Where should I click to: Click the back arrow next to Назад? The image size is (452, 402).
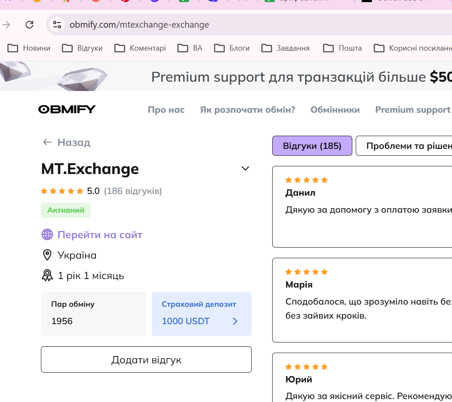pyautogui.click(x=47, y=143)
